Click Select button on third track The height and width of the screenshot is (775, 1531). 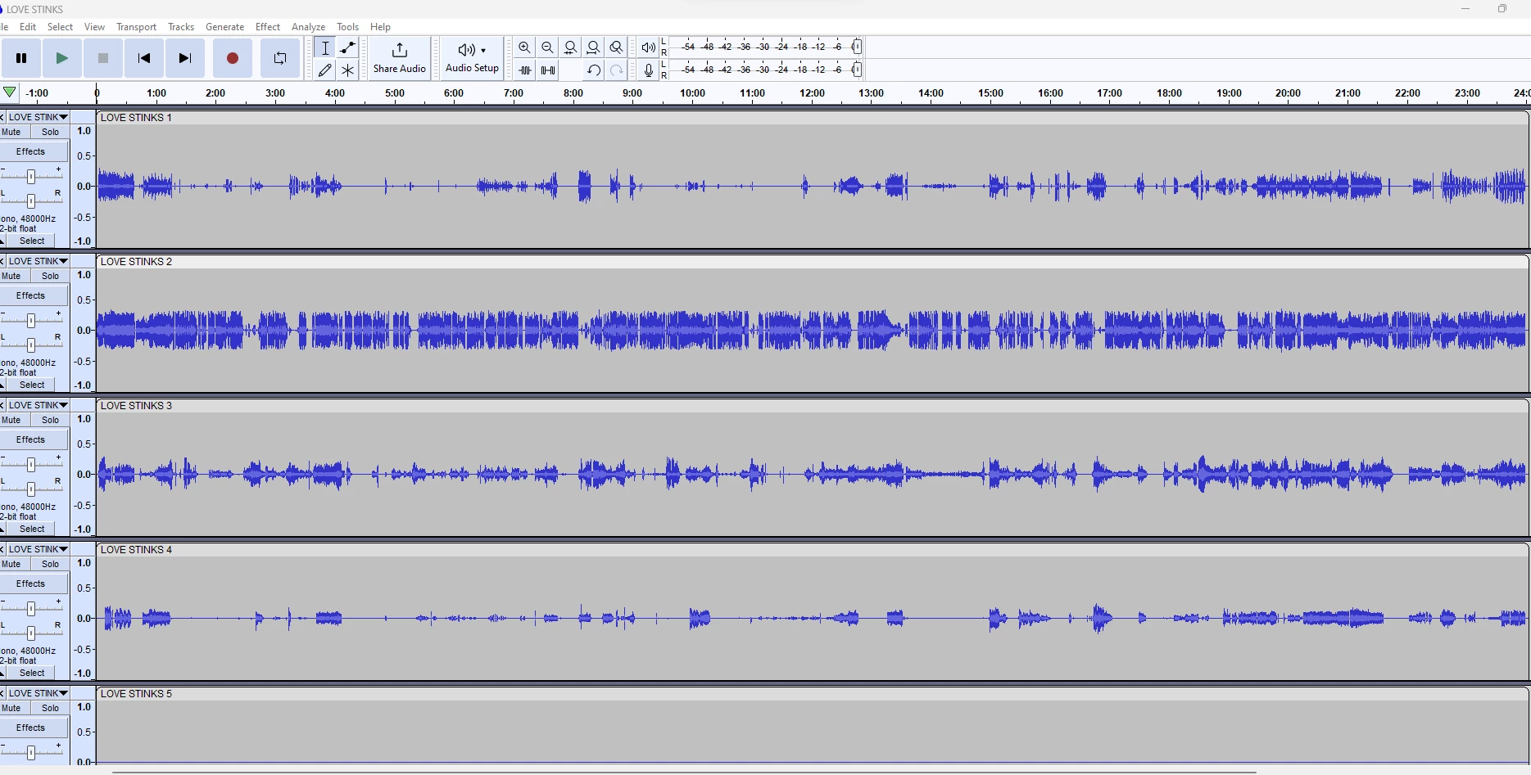point(33,529)
